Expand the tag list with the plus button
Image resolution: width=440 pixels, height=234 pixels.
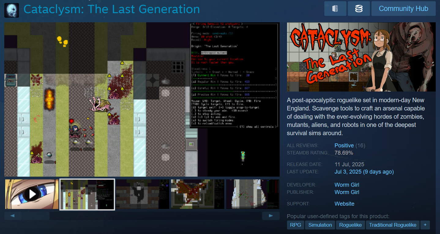425,225
